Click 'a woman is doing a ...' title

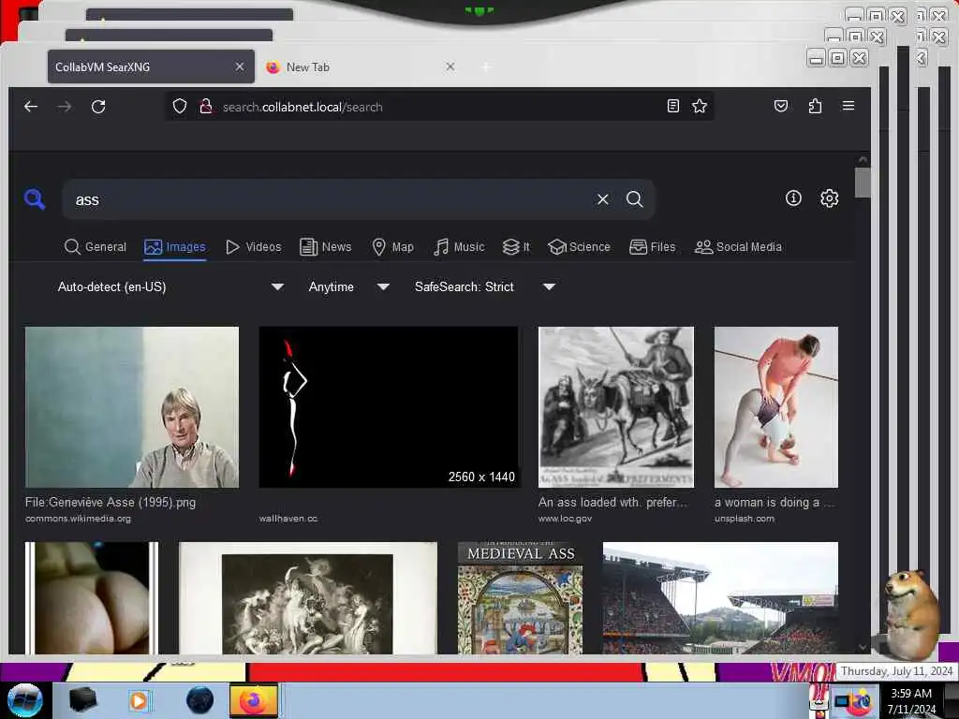coord(774,502)
